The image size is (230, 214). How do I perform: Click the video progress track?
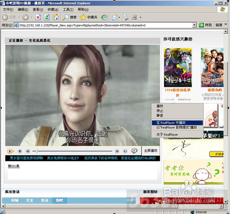(x=72, y=151)
